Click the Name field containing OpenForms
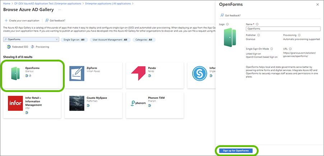Image resolution: width=324 pixels, height=156 pixels. tap(283, 29)
